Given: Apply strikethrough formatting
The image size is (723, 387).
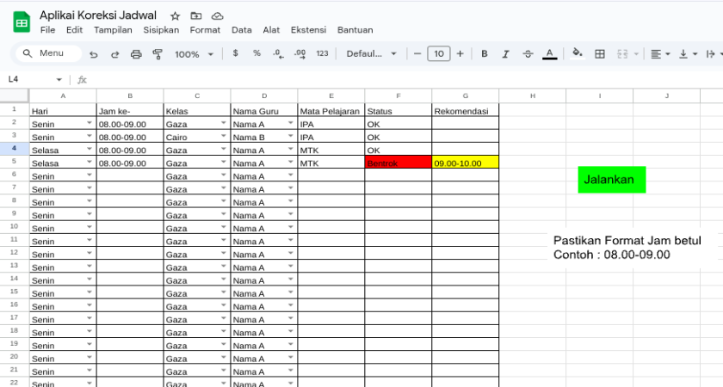Looking at the screenshot, I should coord(527,54).
